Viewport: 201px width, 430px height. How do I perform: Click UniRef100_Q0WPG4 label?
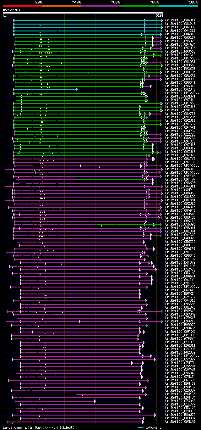click(180, 131)
